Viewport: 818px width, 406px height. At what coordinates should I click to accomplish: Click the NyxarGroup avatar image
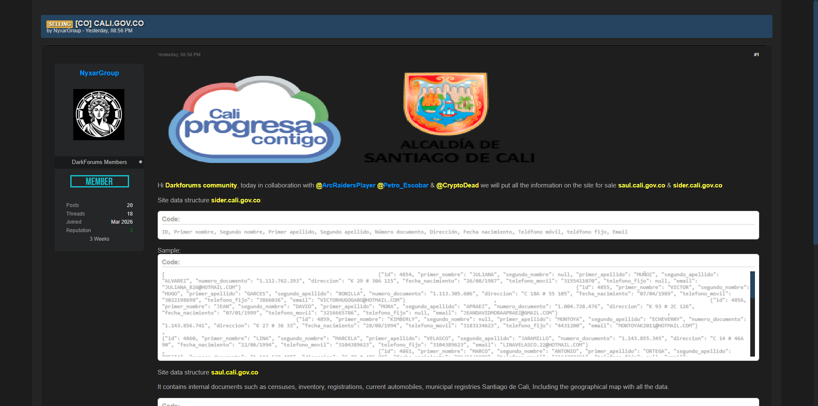[99, 115]
